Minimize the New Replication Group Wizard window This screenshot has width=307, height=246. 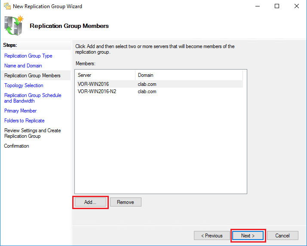[257, 6]
